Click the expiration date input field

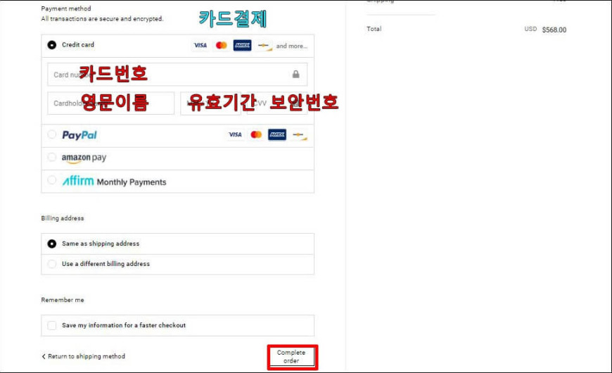point(211,103)
